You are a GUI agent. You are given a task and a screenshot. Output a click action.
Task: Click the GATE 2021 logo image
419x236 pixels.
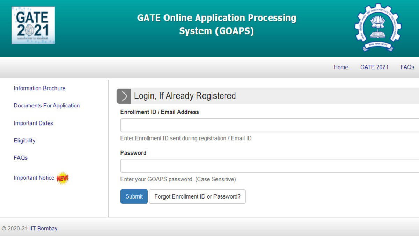(x=33, y=25)
